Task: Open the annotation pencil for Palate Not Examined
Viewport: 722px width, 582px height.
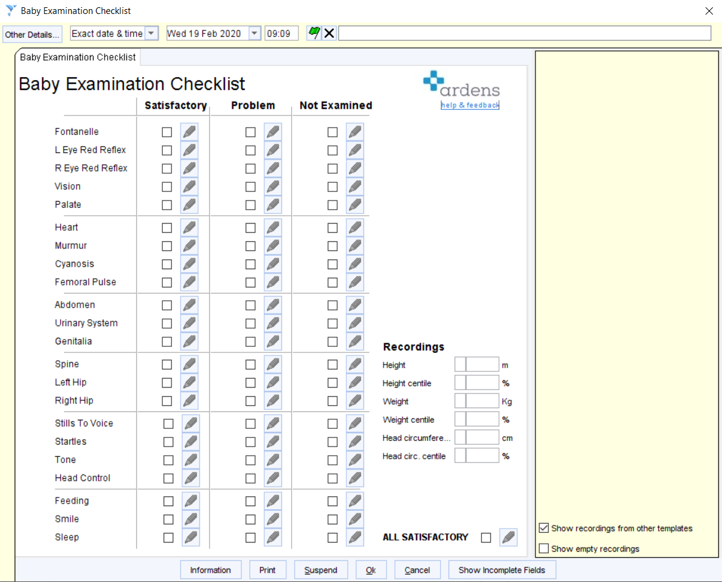Action: (355, 205)
